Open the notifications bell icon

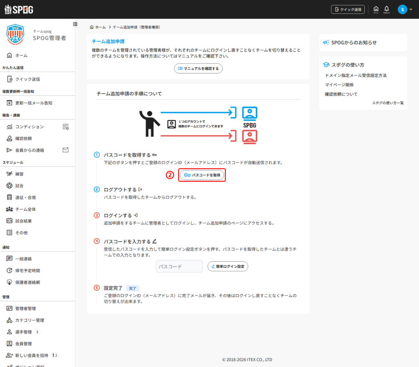pos(386,9)
